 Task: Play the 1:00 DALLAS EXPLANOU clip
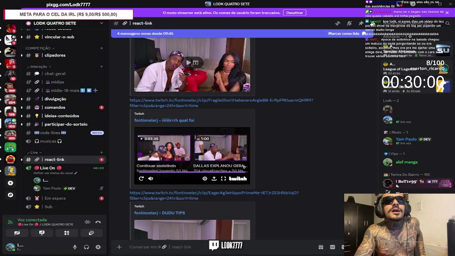pyautogui.click(x=220, y=148)
